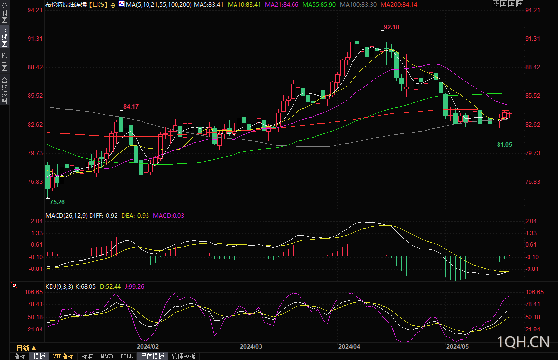Apply the BOLL template

[x=127, y=356]
